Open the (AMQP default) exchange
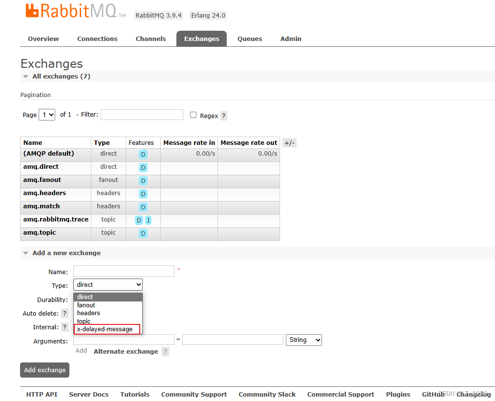The image size is (495, 401). click(x=48, y=154)
